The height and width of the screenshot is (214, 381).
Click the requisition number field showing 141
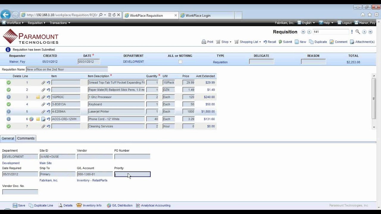coord(331,32)
